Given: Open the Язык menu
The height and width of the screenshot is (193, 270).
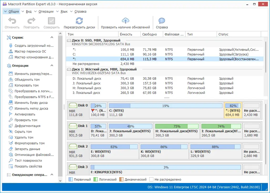Looking at the screenshot, I should 64,12.
